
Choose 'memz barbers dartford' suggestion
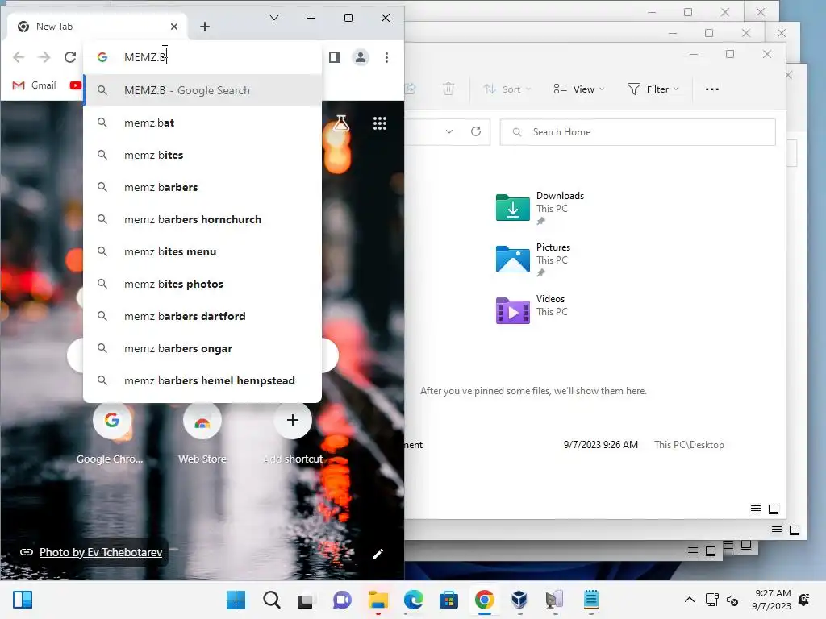[202, 316]
